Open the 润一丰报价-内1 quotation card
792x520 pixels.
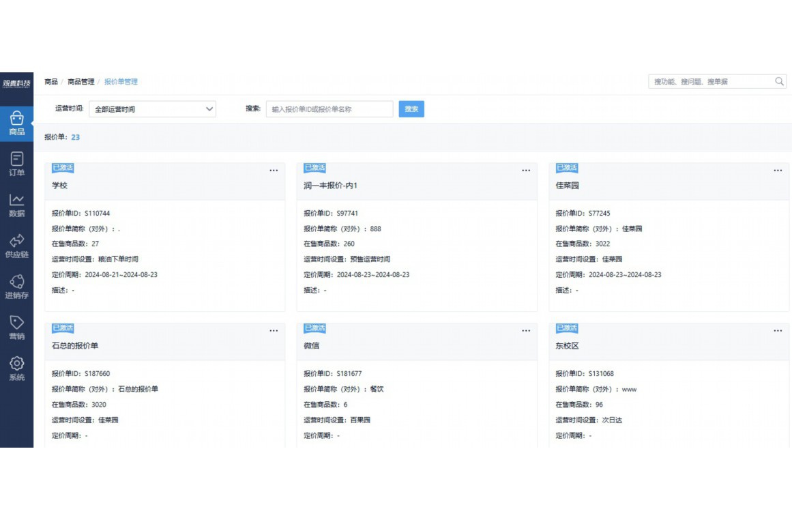[331, 186]
